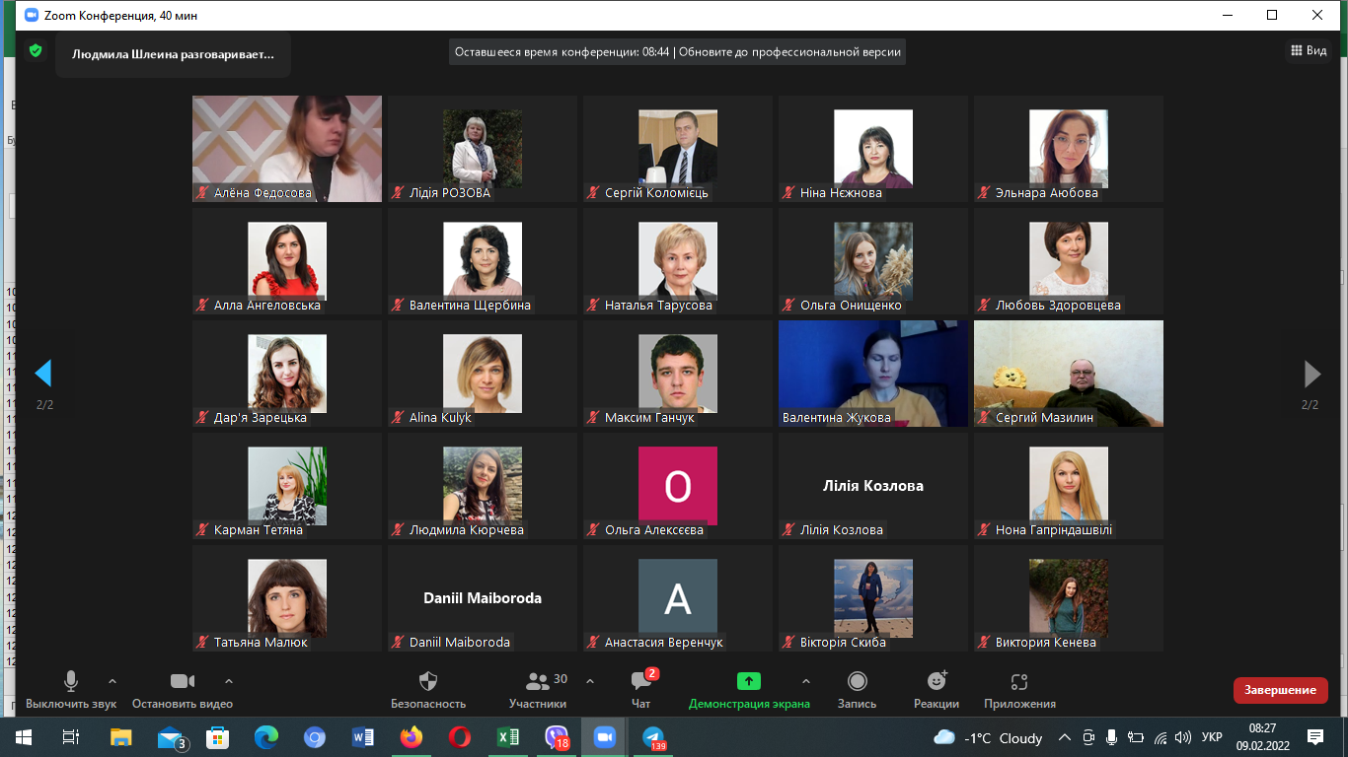Open Telegram from the taskbar
This screenshot has height=757, width=1348.
(653, 737)
